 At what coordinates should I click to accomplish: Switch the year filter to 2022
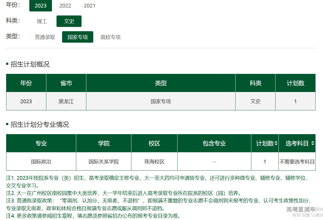coord(65,6)
